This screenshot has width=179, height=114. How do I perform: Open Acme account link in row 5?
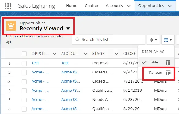tap(70, 100)
